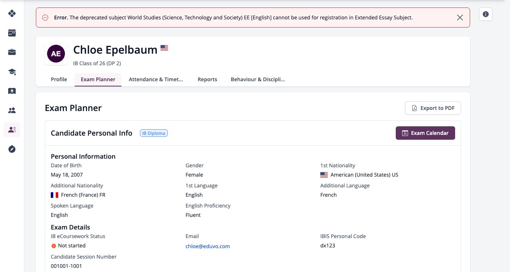The image size is (510, 272).
Task: Select the AE student avatar
Action: pos(56,54)
